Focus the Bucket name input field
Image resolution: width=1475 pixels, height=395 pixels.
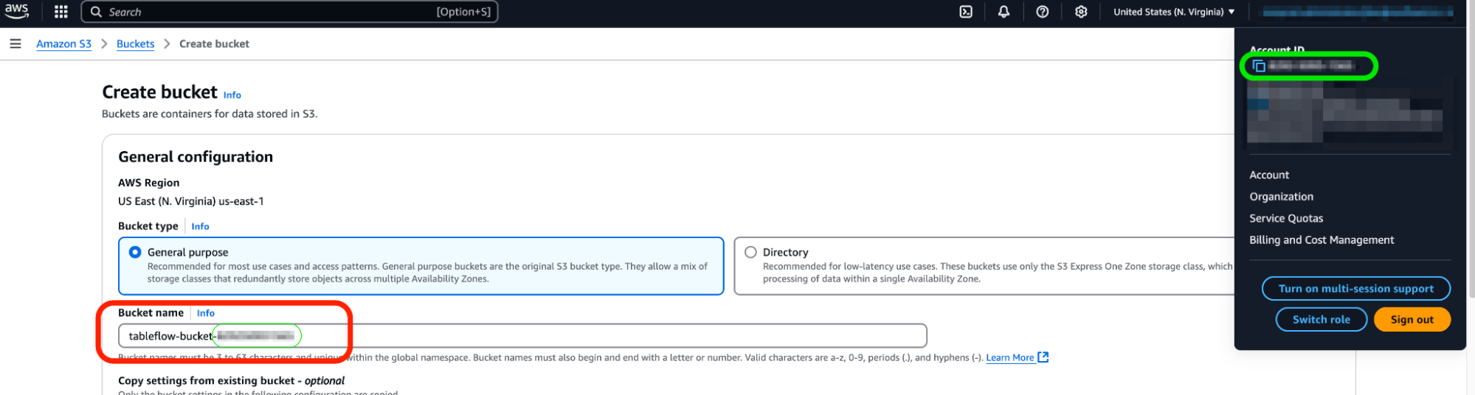tap(522, 336)
